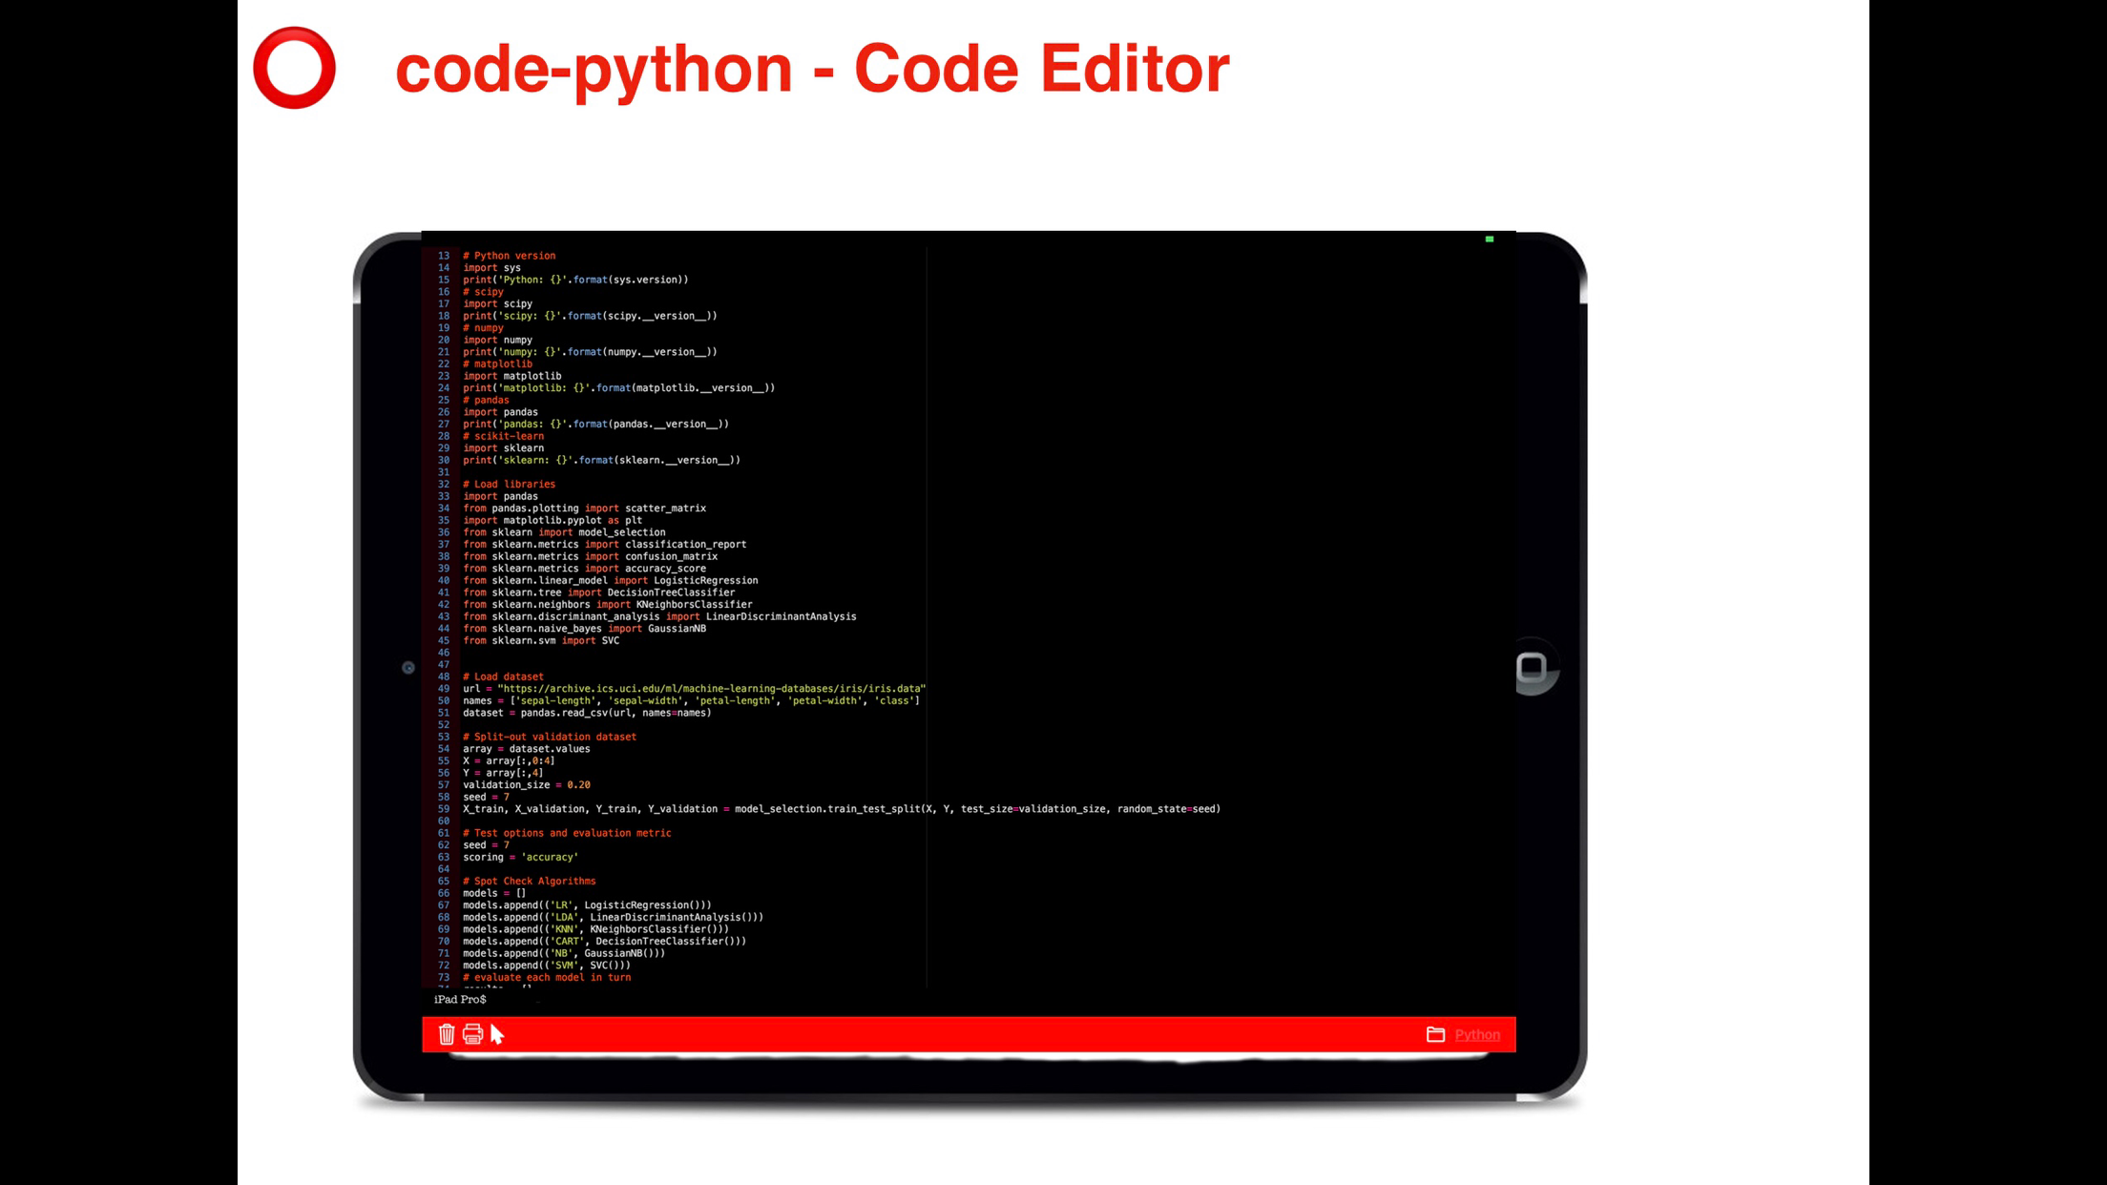Click the red circle app logo
2107x1185 pixels.
coord(294,68)
